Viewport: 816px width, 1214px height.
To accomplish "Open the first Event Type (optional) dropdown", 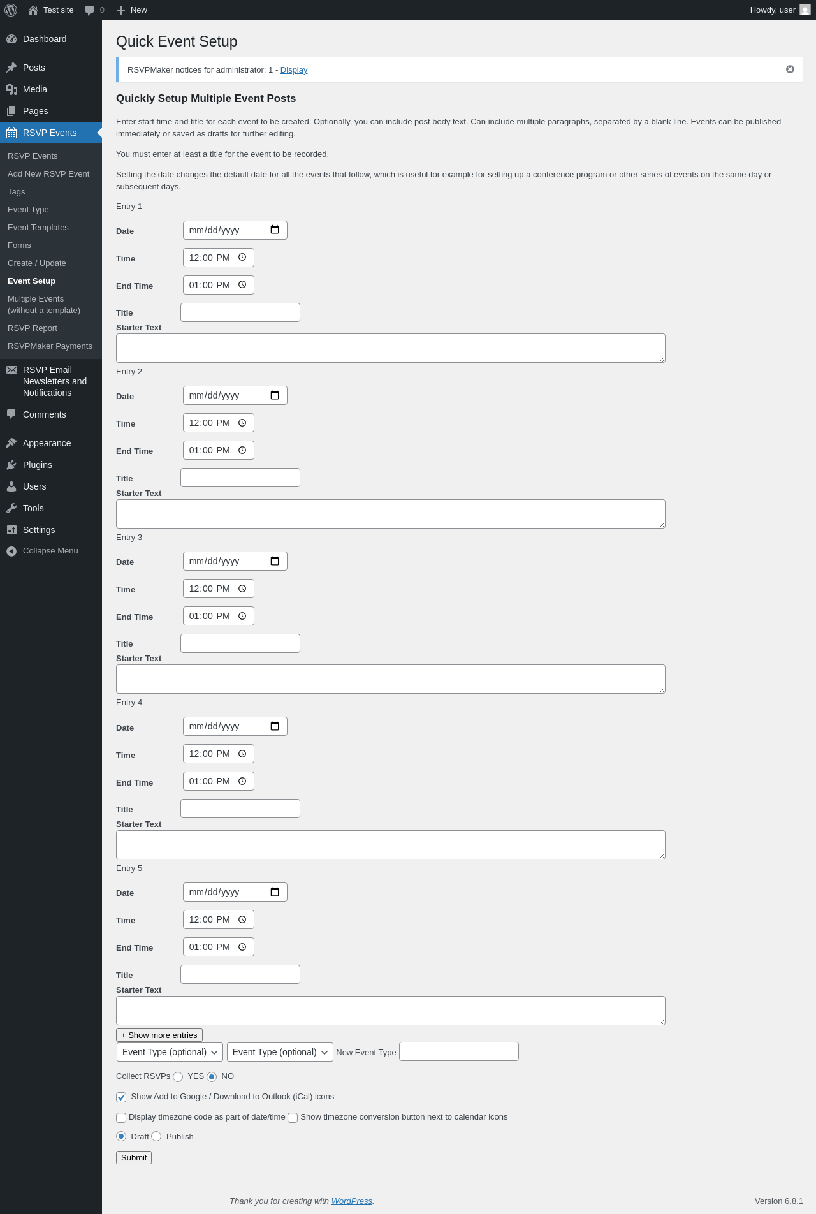I will click(170, 1052).
